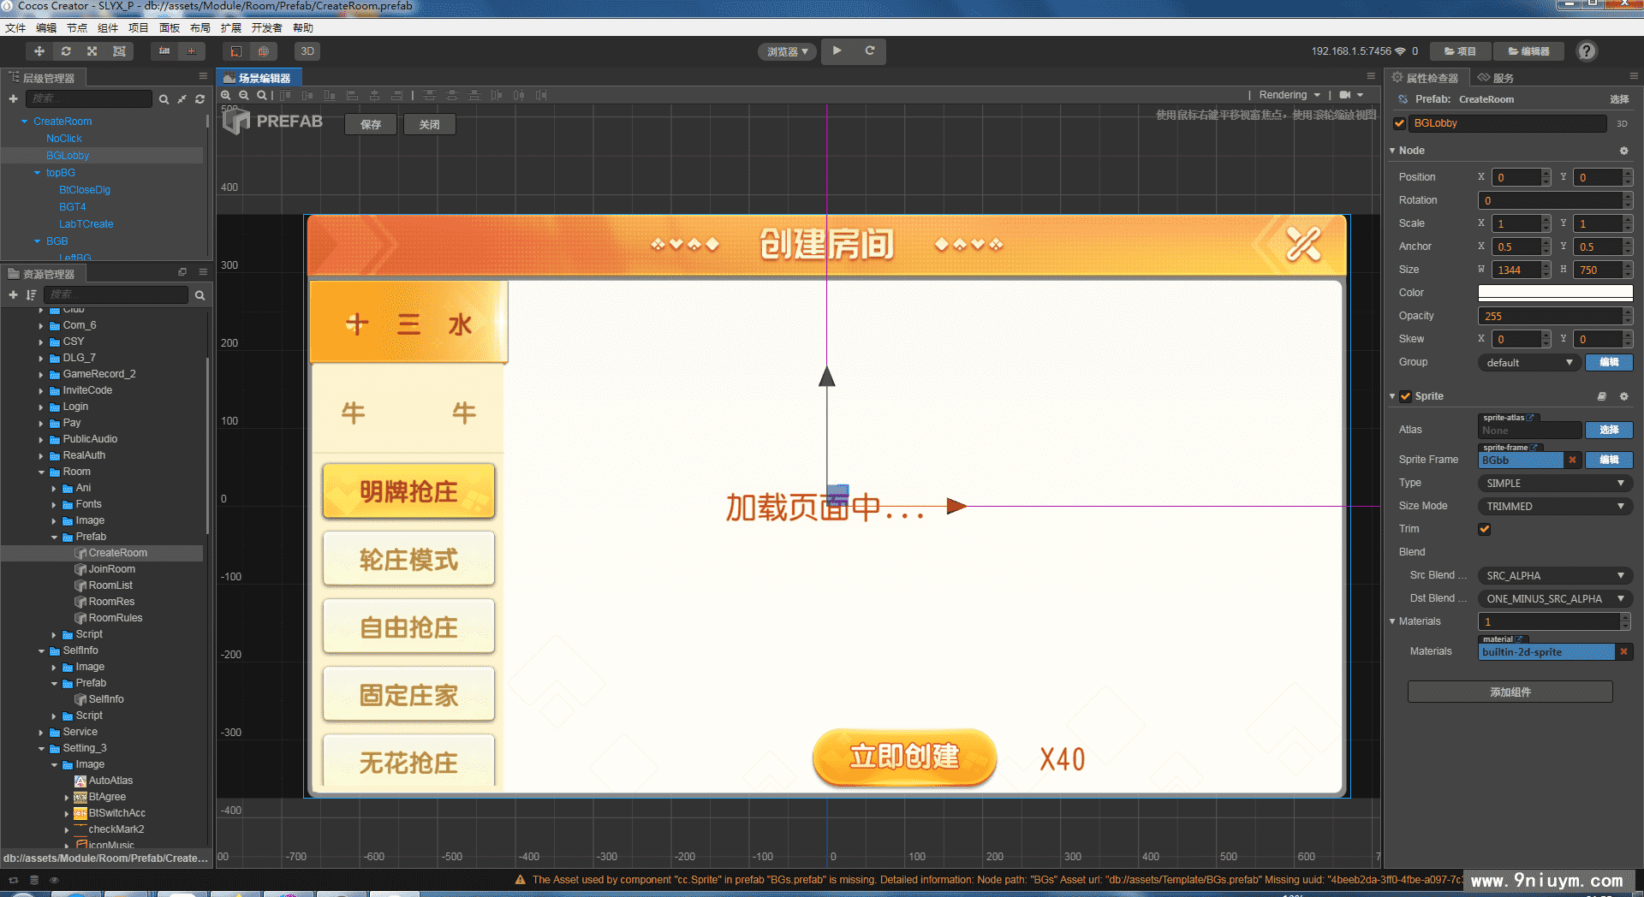Select the Rotate transform tool

coord(66,51)
